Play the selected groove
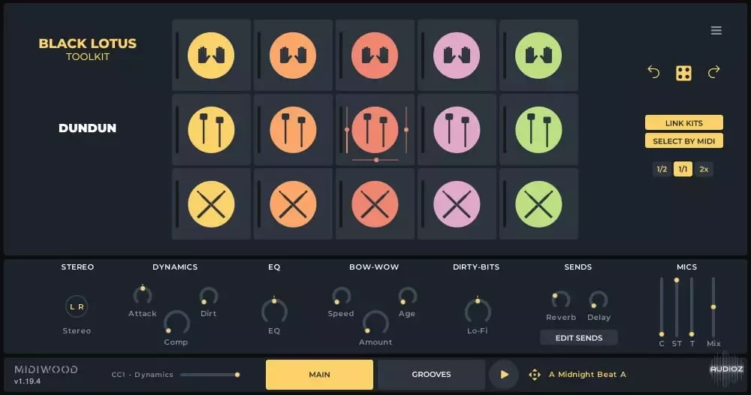 coord(504,374)
